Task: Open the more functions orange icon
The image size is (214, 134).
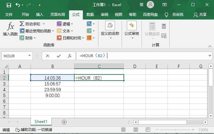Action: point(89,38)
